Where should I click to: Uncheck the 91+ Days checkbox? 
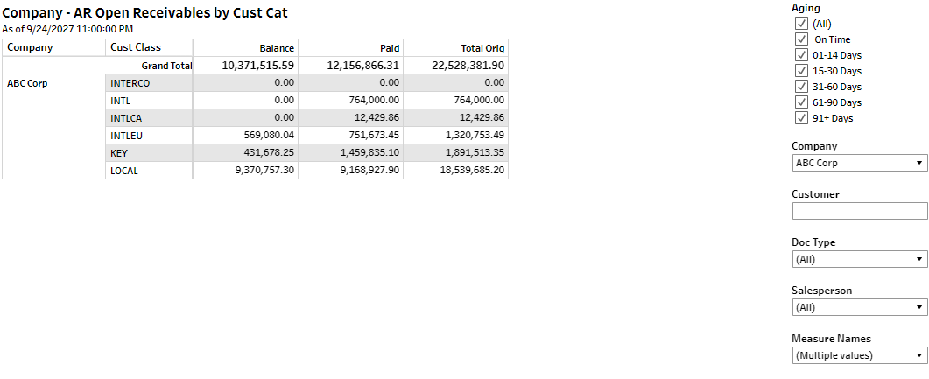click(x=800, y=118)
